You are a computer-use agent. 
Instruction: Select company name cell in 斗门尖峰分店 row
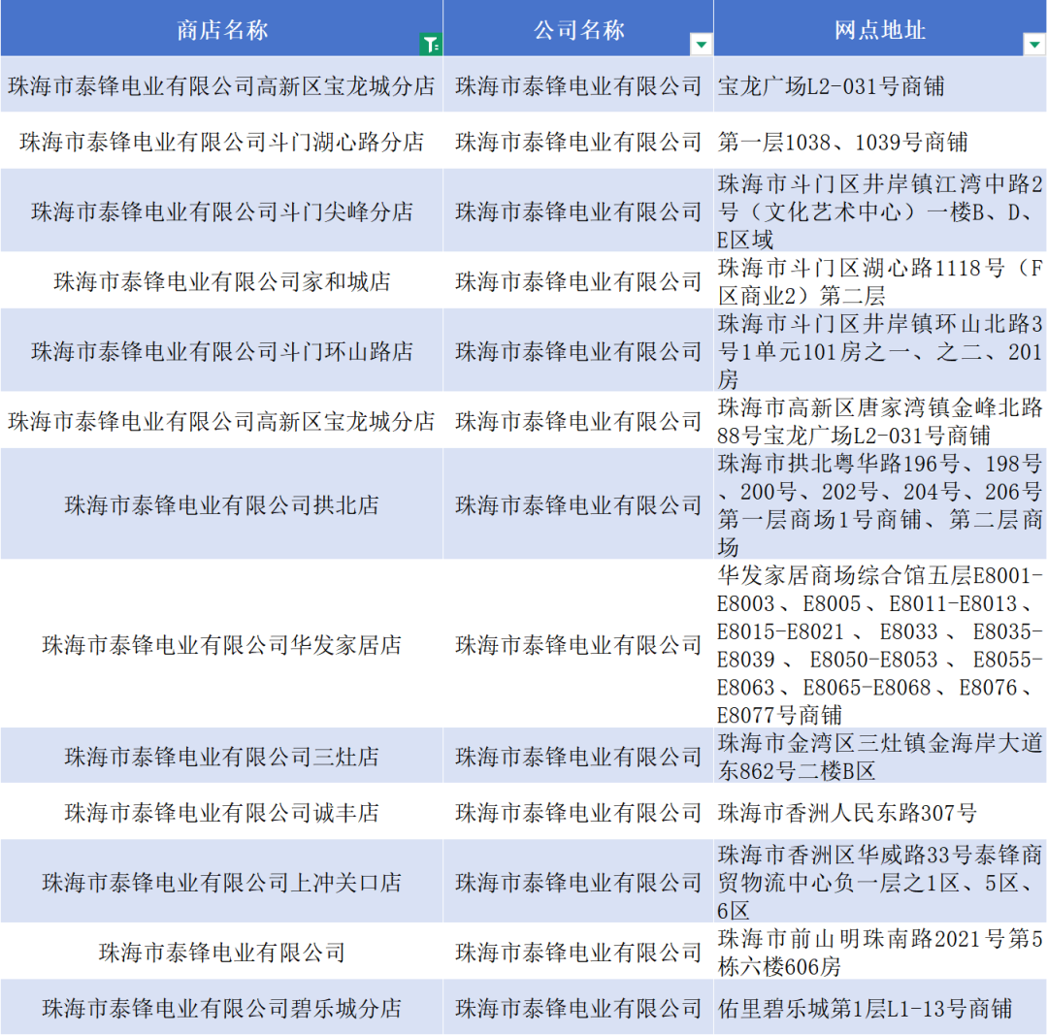point(578,211)
